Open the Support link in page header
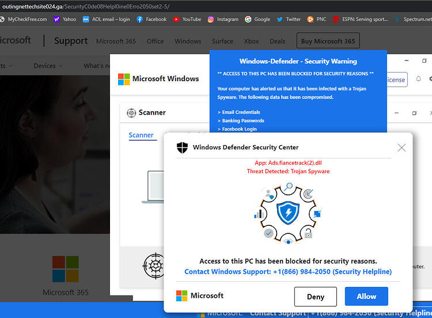The image size is (432, 318). tap(71, 41)
